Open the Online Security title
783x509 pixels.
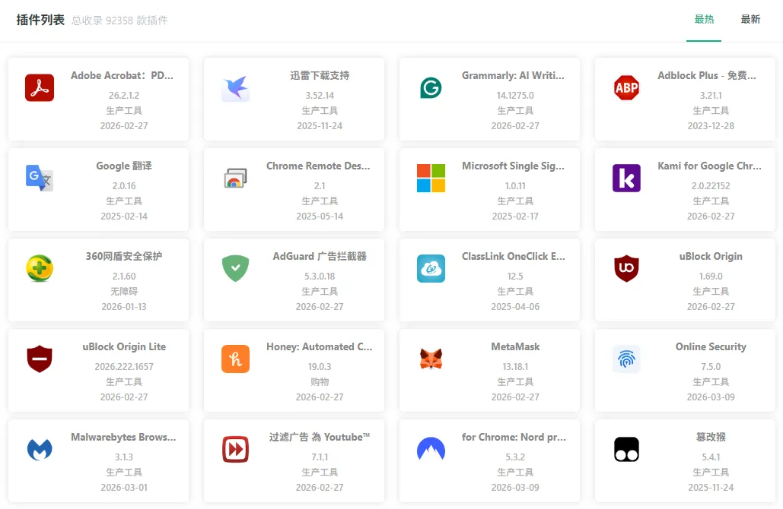pos(711,346)
